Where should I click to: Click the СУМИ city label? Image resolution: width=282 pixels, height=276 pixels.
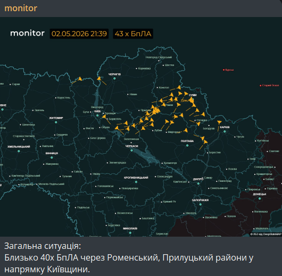pos(193,95)
